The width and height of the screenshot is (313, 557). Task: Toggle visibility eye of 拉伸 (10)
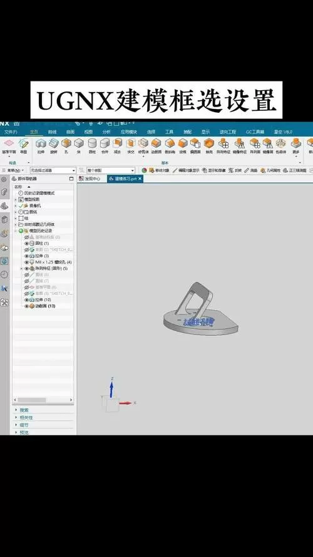click(27, 300)
